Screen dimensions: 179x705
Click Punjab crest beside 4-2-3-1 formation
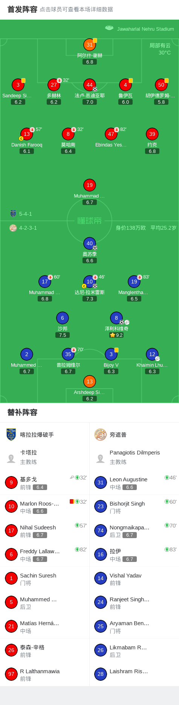click(13, 228)
